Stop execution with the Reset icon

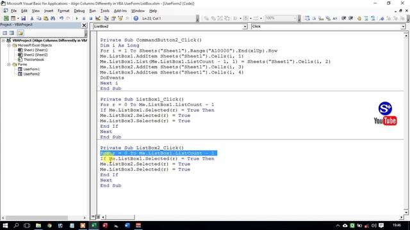[x=90, y=19]
